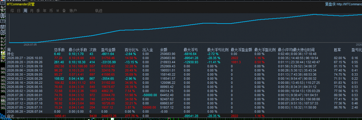Viewport: 362px width, 120px height.
Task: Click the 2026.07.05 chart date label
Action: click(30, 45)
